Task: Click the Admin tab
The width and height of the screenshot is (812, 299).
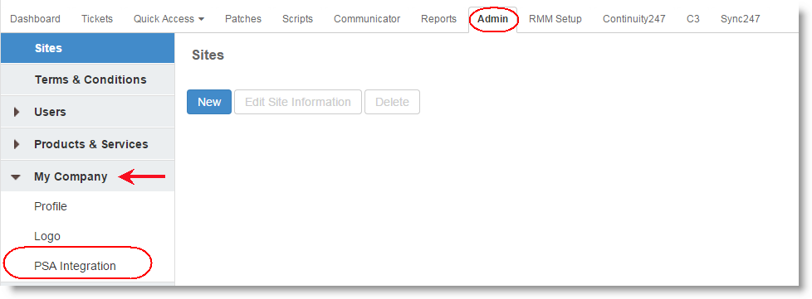Action: (x=492, y=20)
